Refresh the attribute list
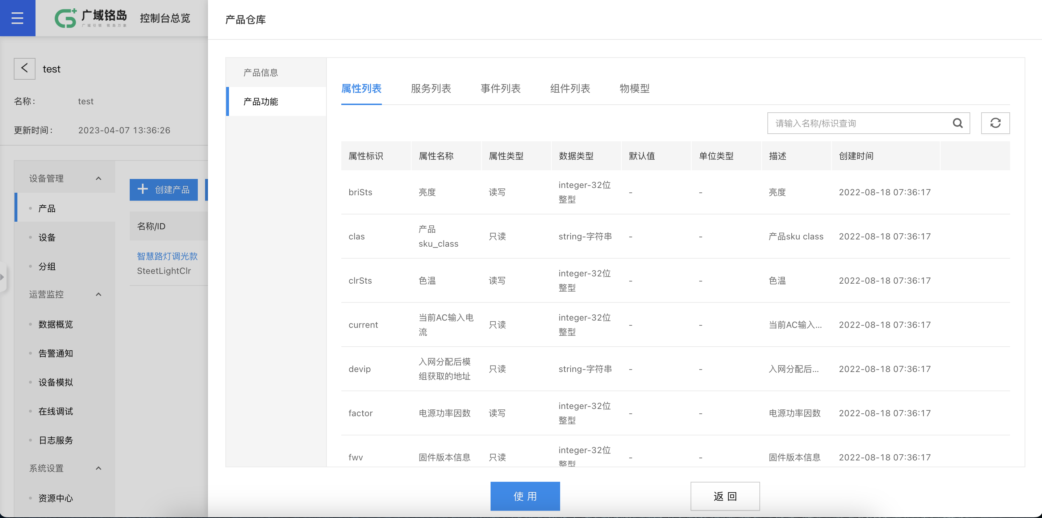Viewport: 1042px width, 518px height. coord(995,123)
